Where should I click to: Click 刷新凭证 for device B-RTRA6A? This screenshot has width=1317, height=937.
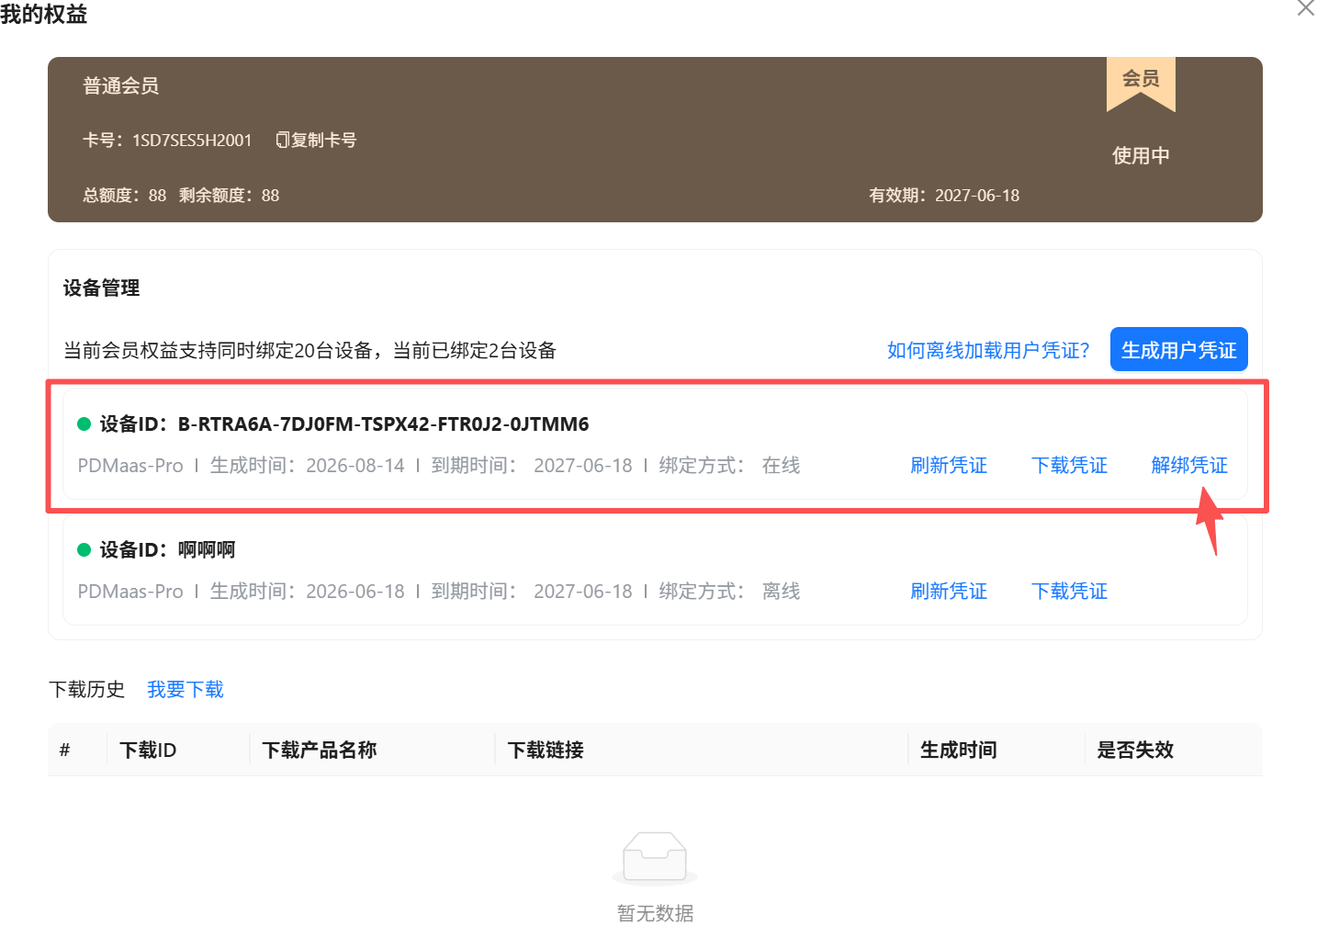[x=949, y=465]
